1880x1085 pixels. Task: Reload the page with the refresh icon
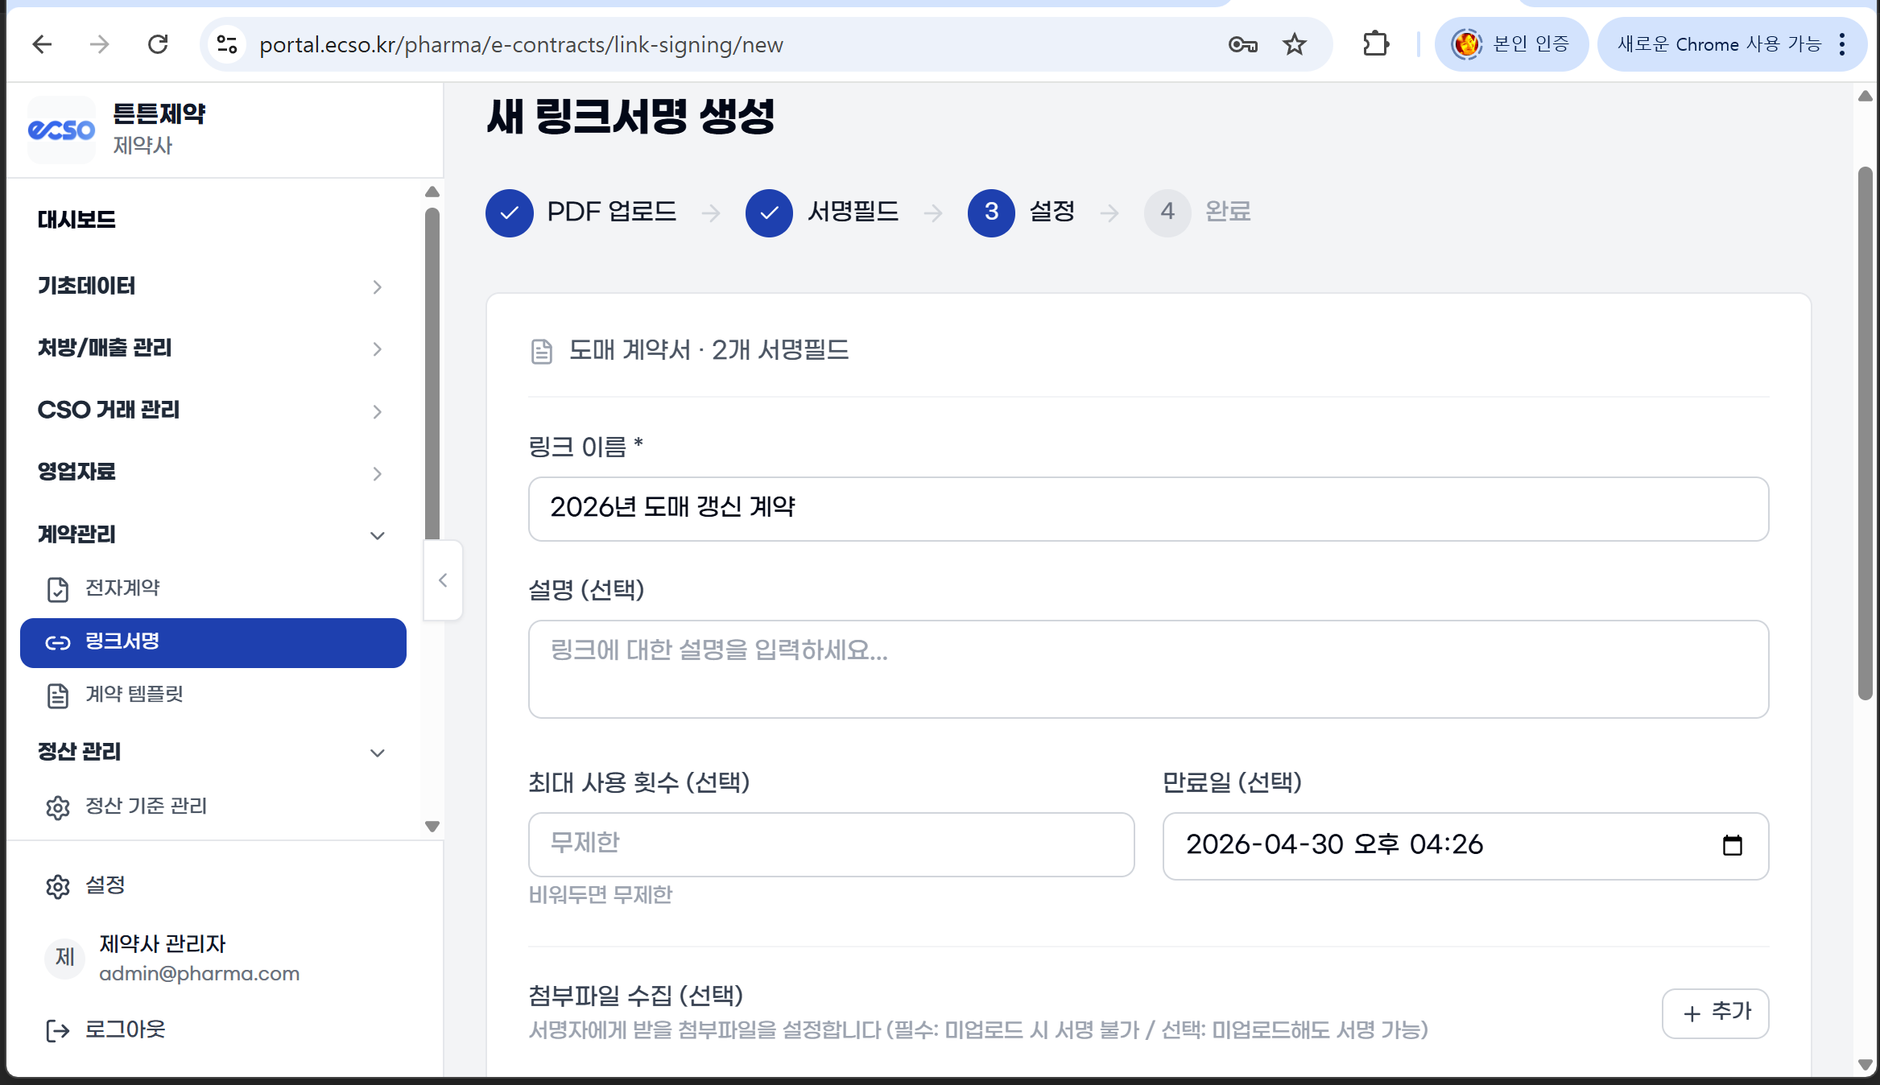coord(158,44)
